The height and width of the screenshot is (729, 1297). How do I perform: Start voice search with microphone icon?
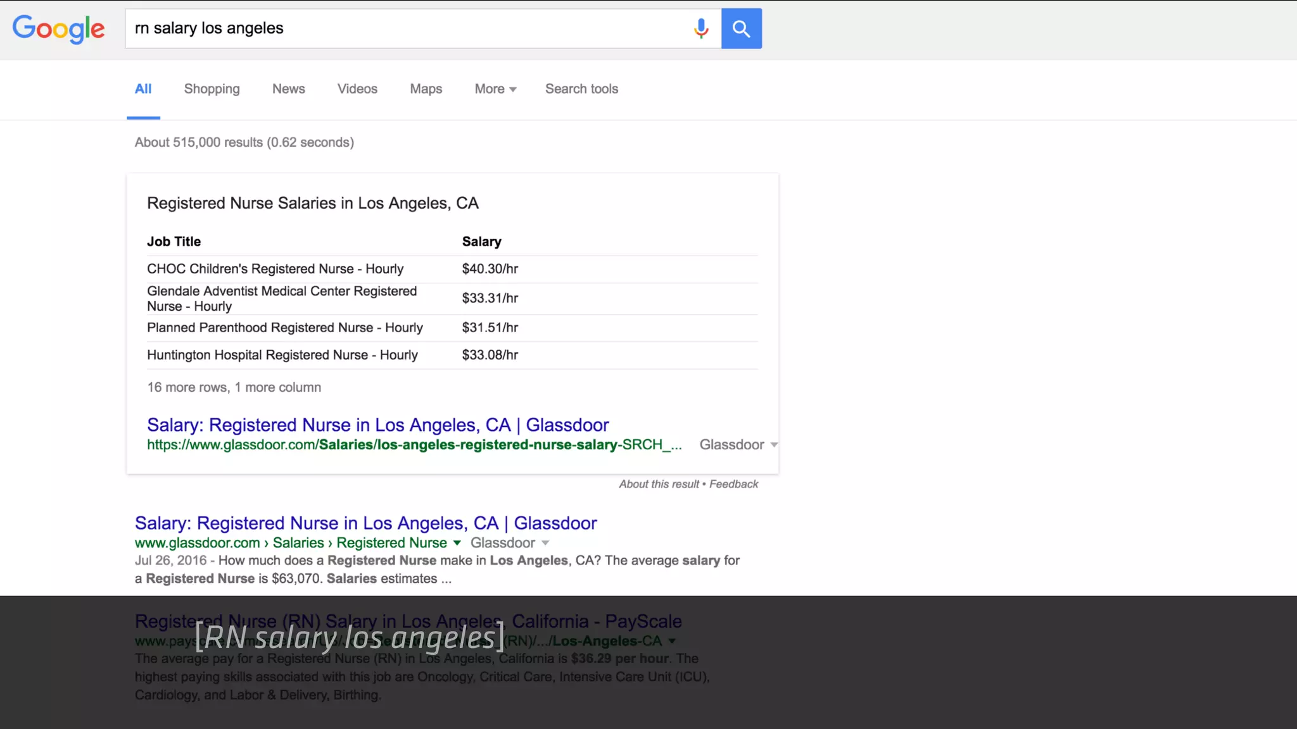coord(700,28)
